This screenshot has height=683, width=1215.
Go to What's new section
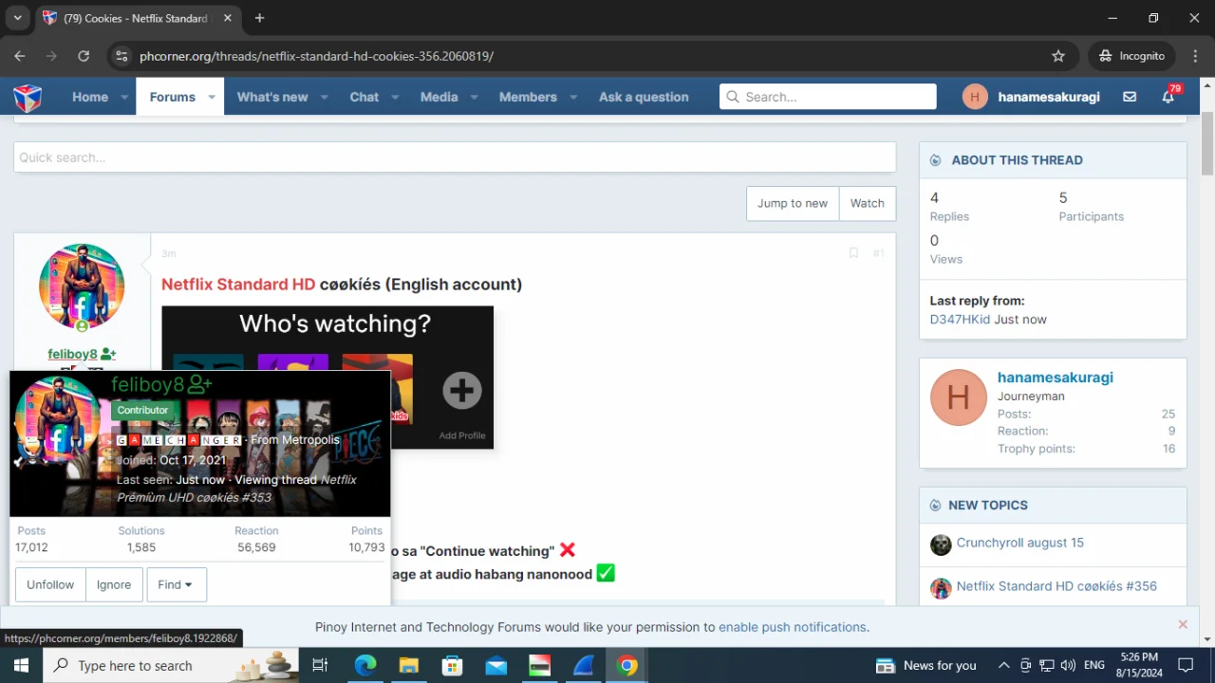point(272,97)
